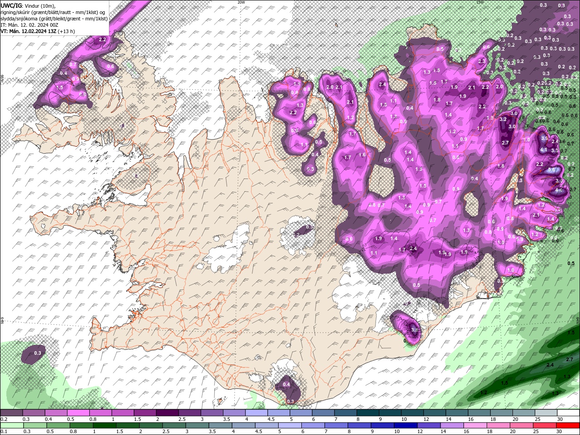This screenshot has width=580, height=435.
Task: Click the '14' label under the upper scale
Action: tap(449, 419)
